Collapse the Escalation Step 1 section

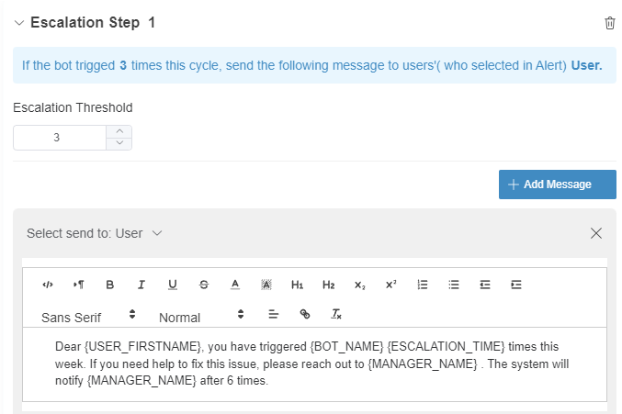click(x=19, y=23)
